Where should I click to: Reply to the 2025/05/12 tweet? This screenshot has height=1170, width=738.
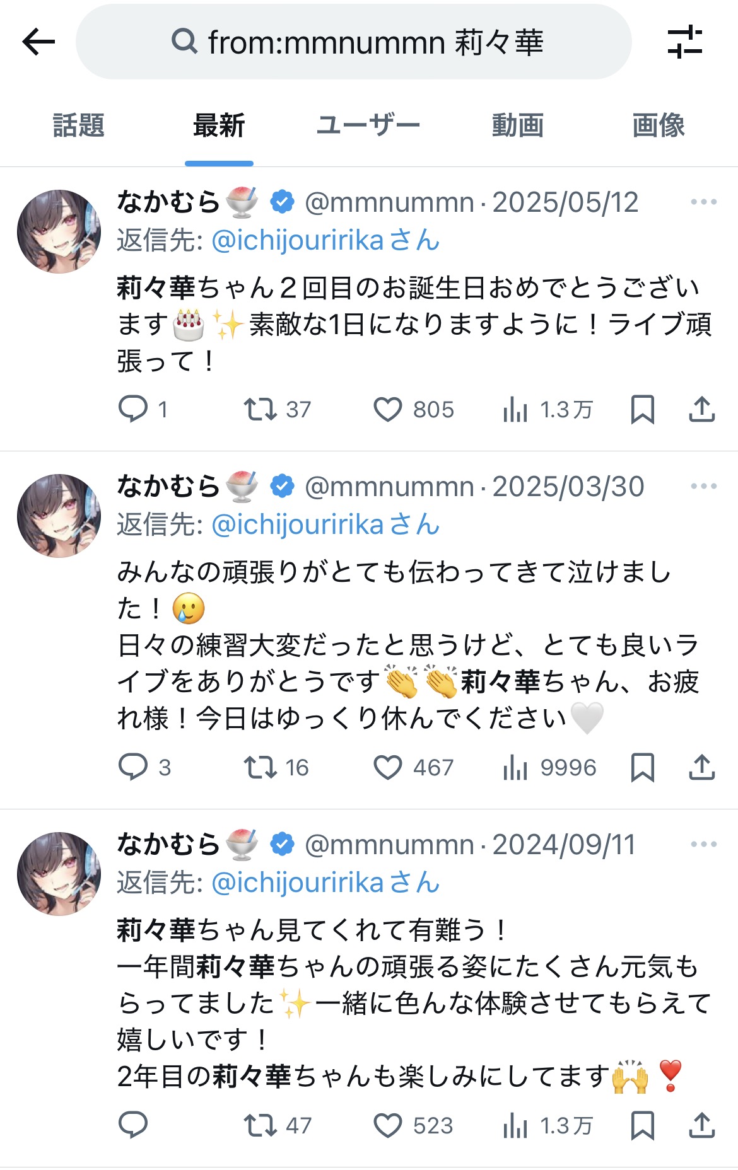[x=133, y=410]
